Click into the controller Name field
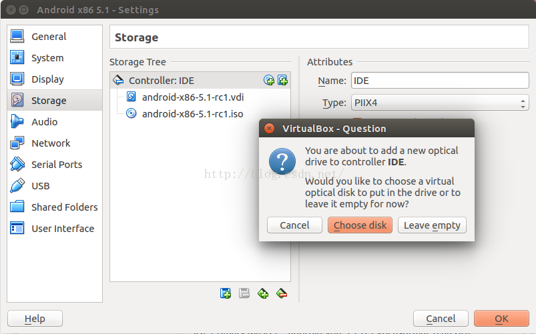This screenshot has width=536, height=334. (x=440, y=81)
